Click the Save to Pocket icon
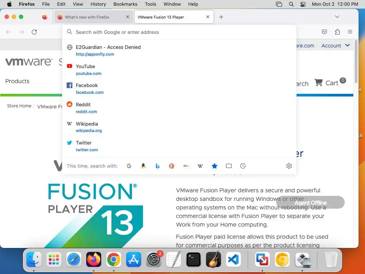The image size is (365, 274). pyautogui.click(x=324, y=32)
